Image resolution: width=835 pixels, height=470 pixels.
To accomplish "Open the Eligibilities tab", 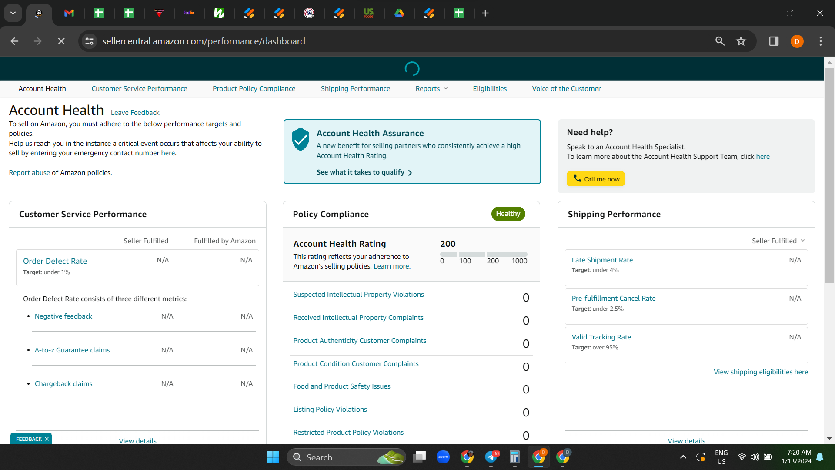I will click(x=490, y=88).
